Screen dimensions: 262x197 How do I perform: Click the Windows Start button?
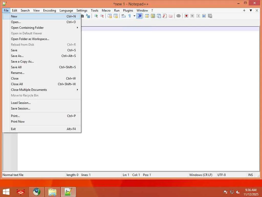pyautogui.click(x=6, y=192)
